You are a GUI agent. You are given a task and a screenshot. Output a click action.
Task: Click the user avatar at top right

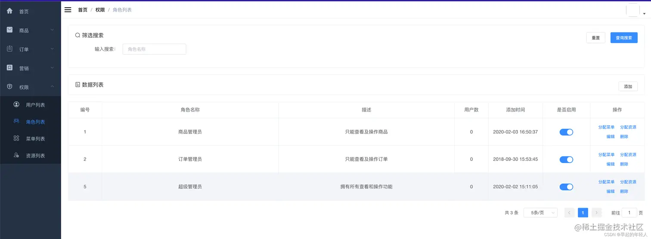point(632,10)
